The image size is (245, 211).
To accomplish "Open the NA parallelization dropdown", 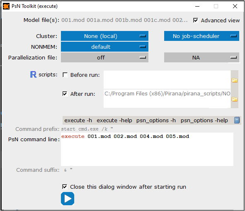I will coord(201,57).
